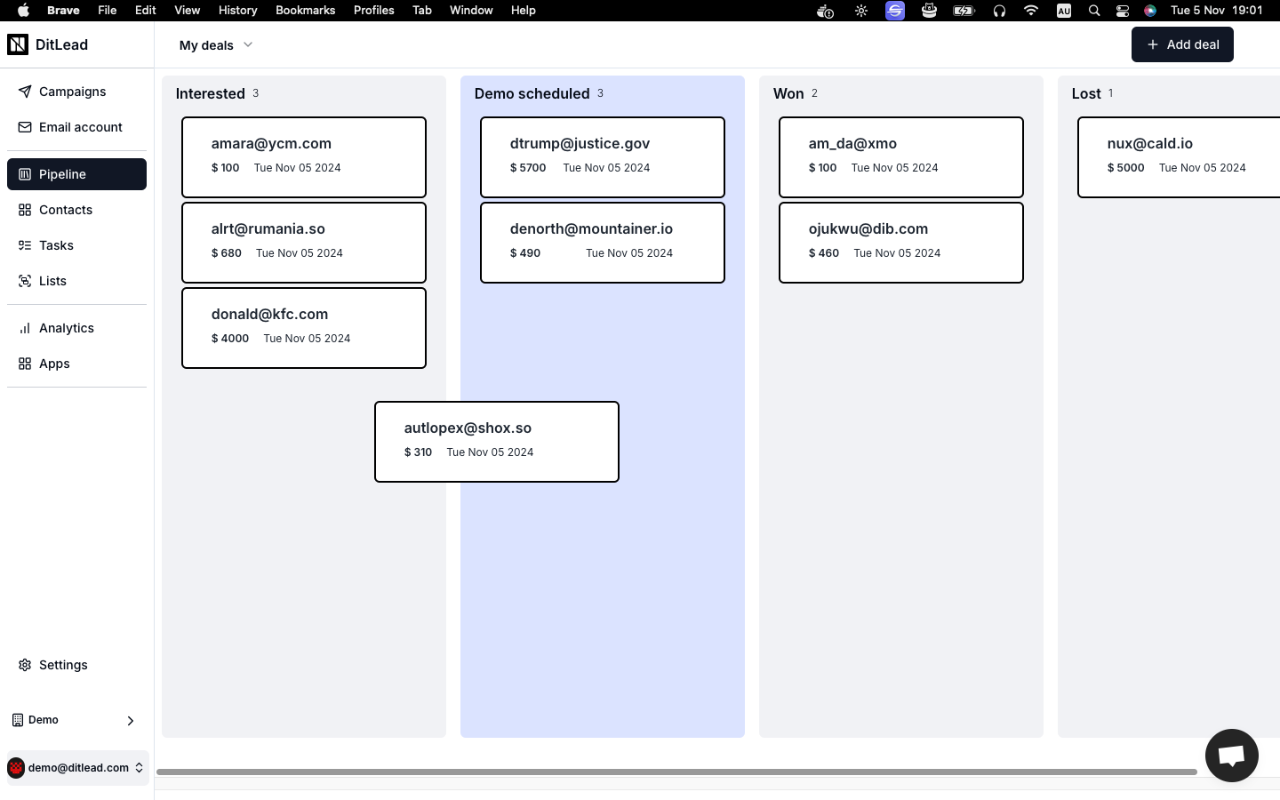1280x800 pixels.
Task: Open Campaigns via the paper plane icon
Action: tap(25, 92)
